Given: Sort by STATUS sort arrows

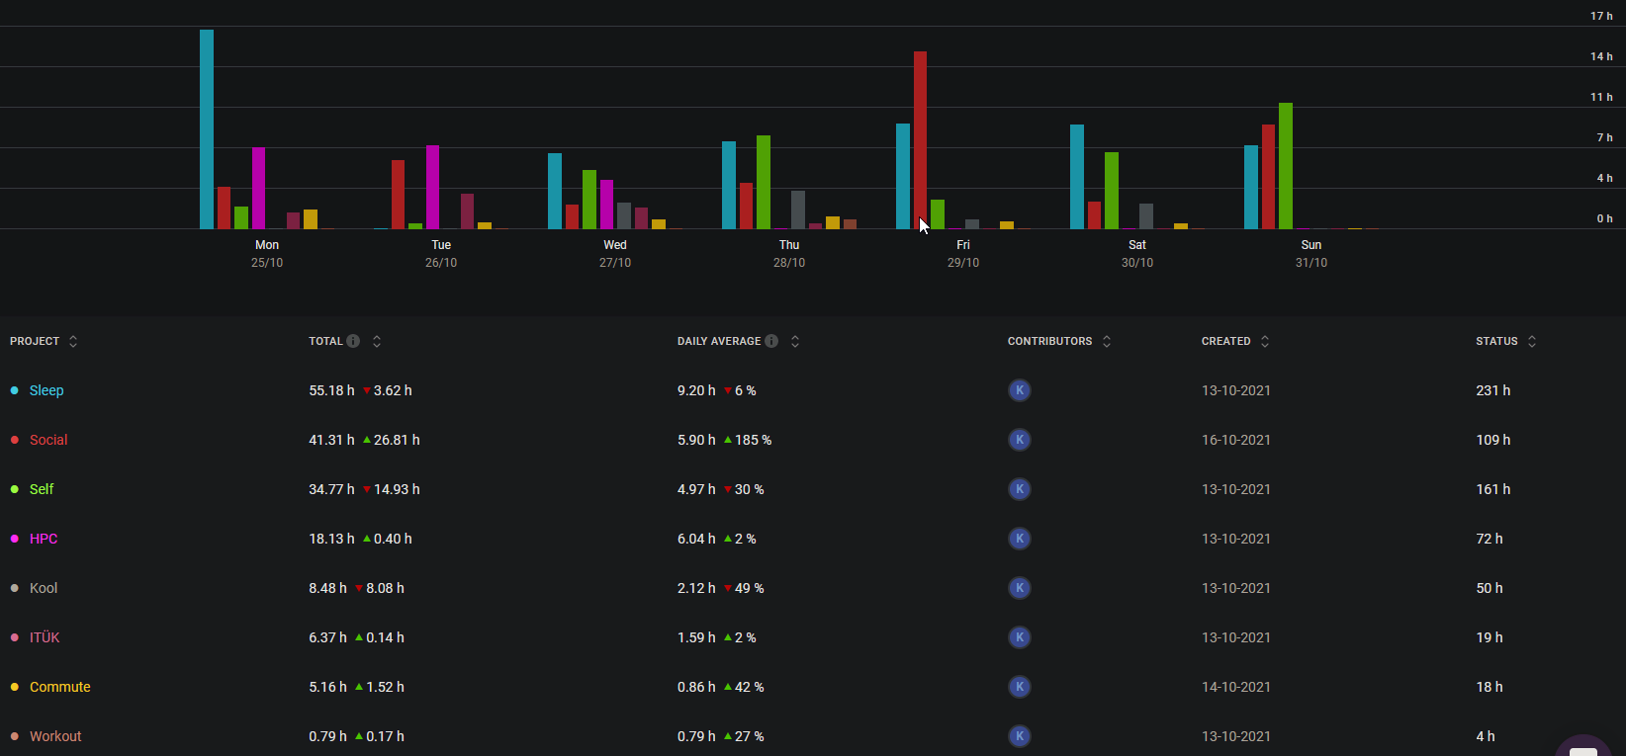Looking at the screenshot, I should tap(1532, 341).
